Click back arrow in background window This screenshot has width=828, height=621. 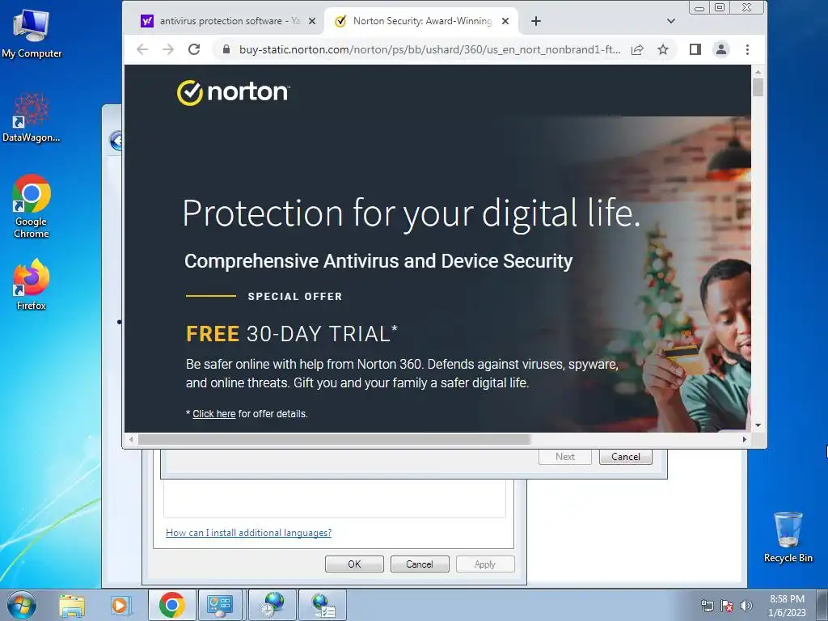[x=116, y=141]
